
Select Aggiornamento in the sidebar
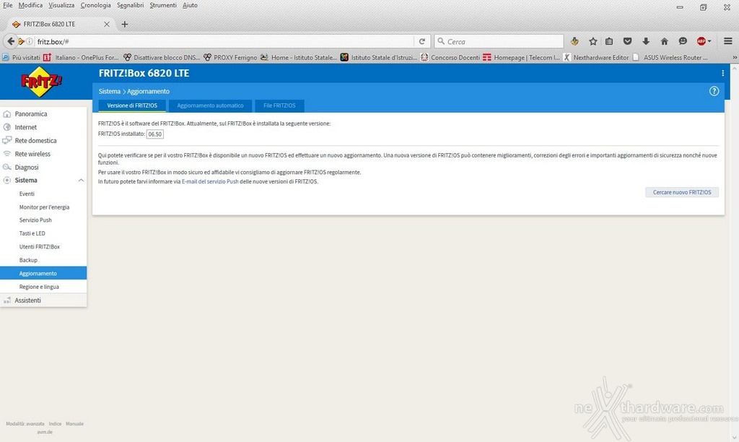pyautogui.click(x=43, y=273)
